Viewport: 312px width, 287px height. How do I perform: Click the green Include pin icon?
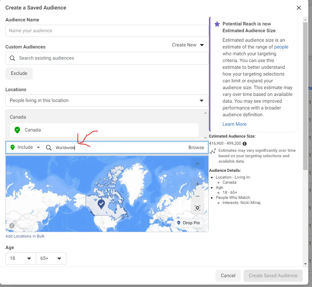click(x=13, y=147)
